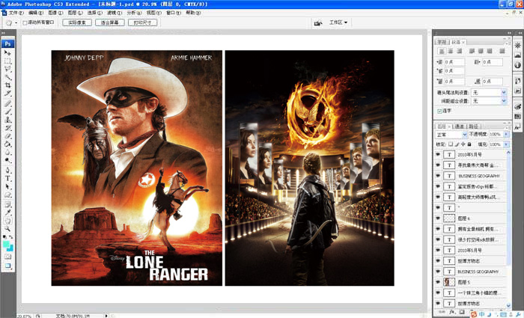Hide the 2010年5月号 top text layer

439,154
